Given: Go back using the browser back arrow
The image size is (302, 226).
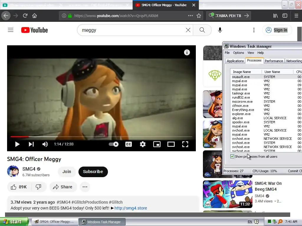Looking at the screenshot, I should (6, 16).
